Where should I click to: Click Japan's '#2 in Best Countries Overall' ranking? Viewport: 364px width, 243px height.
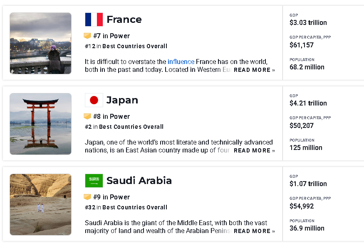point(124,127)
